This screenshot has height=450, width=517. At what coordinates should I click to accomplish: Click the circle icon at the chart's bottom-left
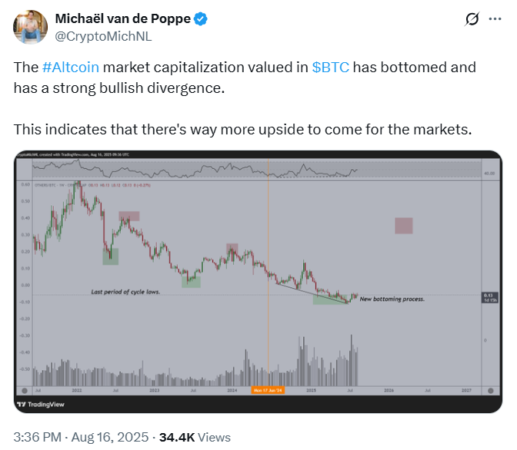click(25, 391)
